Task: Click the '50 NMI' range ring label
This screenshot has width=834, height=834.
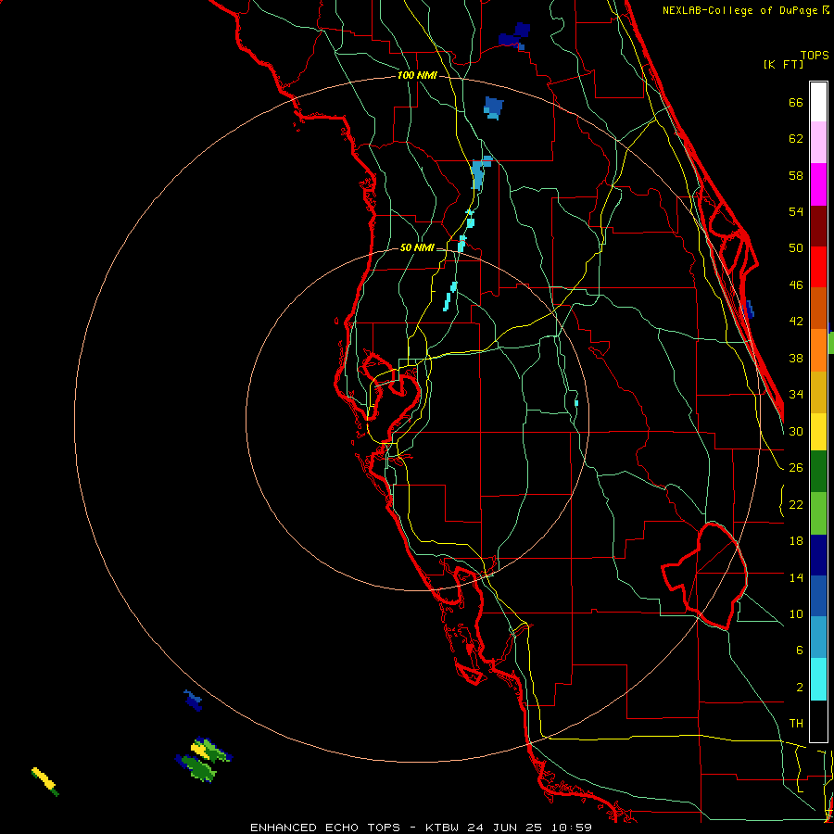Action: (417, 247)
